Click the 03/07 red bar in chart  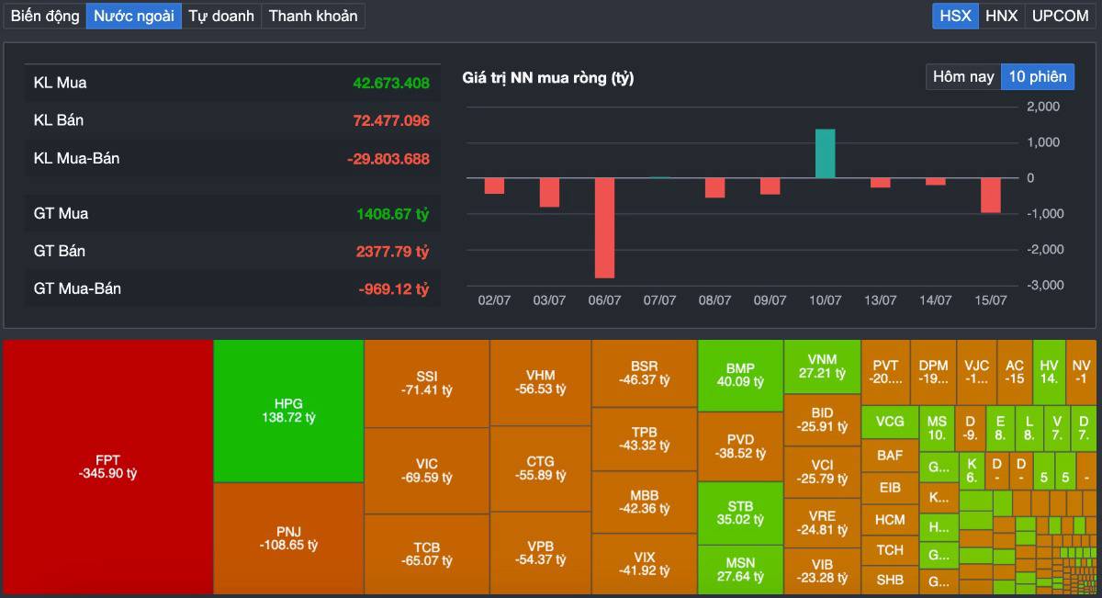click(549, 192)
